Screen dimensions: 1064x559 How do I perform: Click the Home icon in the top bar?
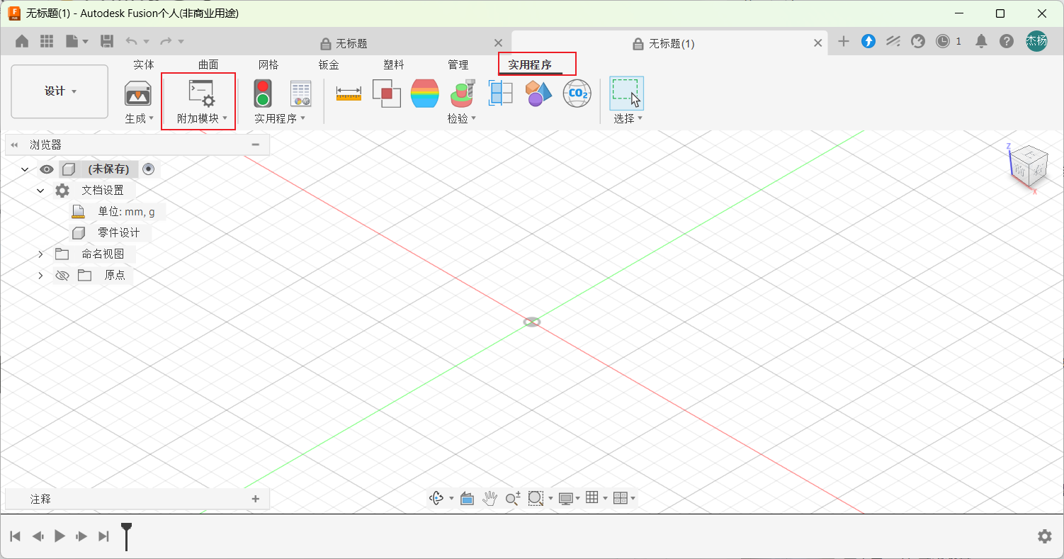[x=22, y=42]
